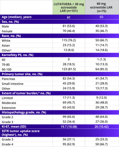Click the value 20 (10.42)

[102, 127]
